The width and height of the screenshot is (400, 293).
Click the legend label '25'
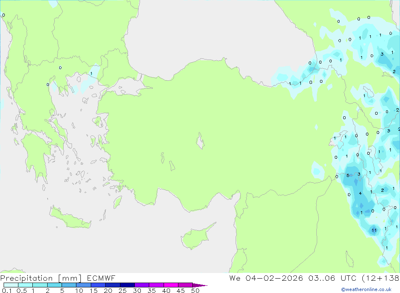(123, 291)
